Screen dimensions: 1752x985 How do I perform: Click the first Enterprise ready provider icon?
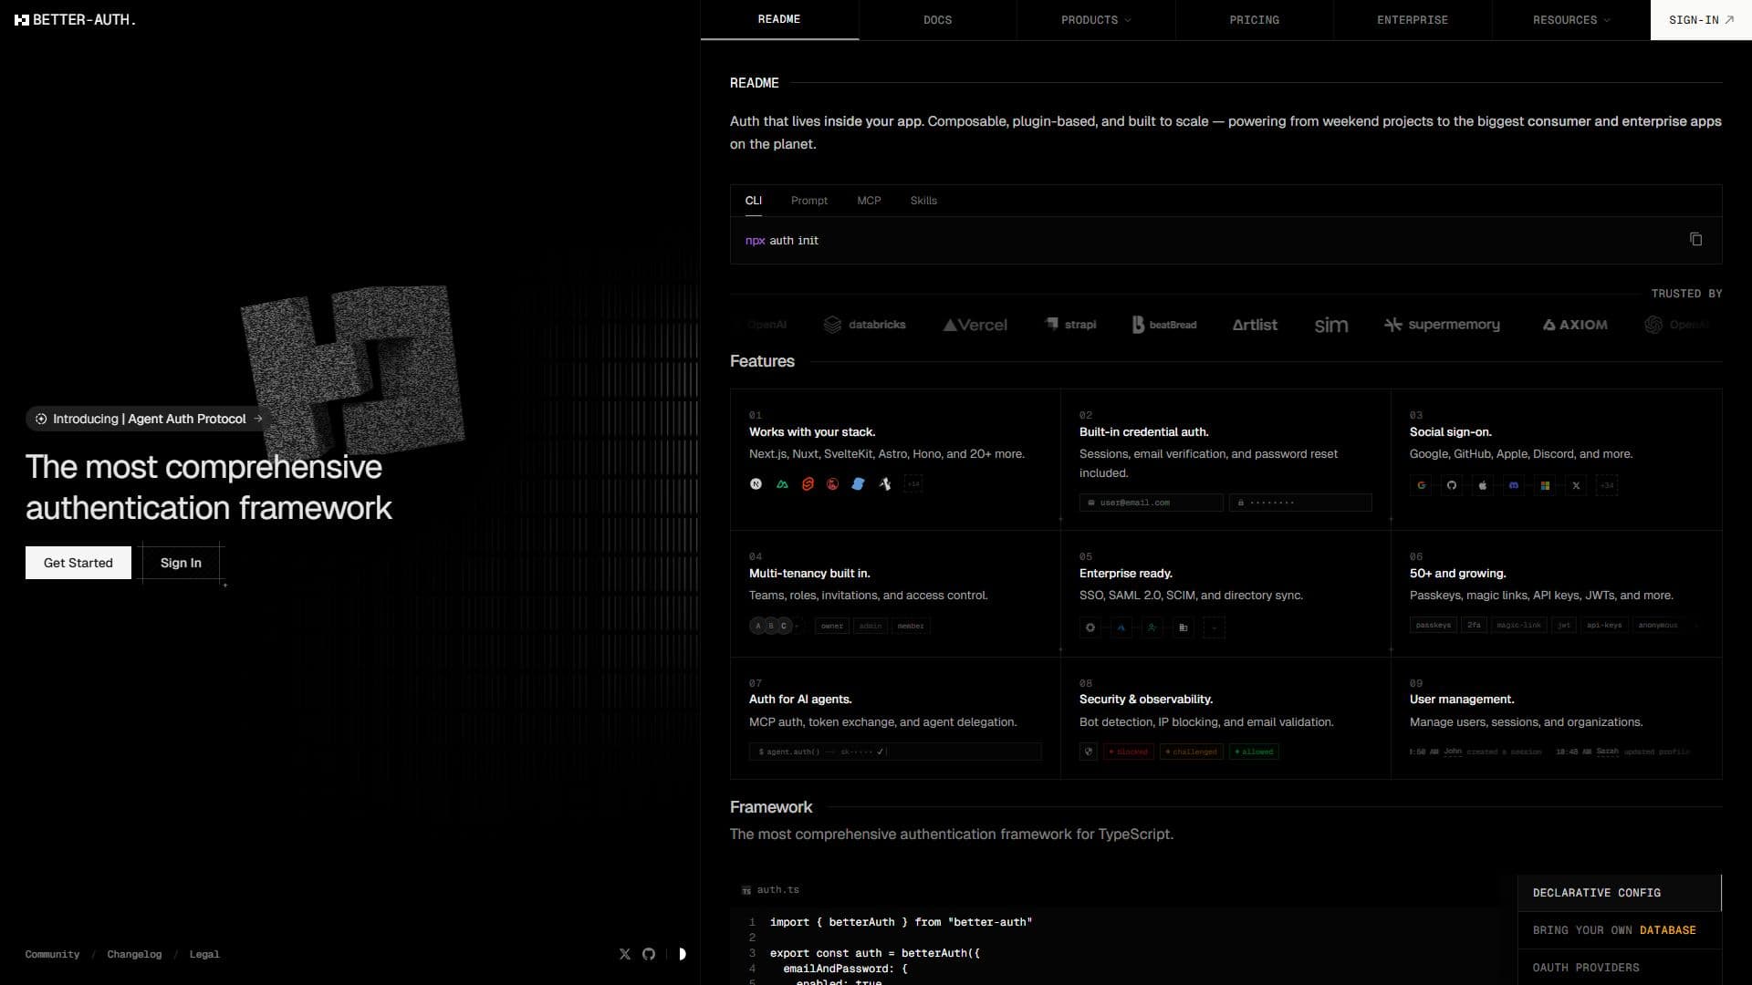(x=1090, y=627)
